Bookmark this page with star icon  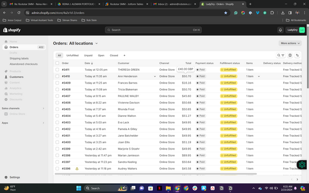pos(225,13)
